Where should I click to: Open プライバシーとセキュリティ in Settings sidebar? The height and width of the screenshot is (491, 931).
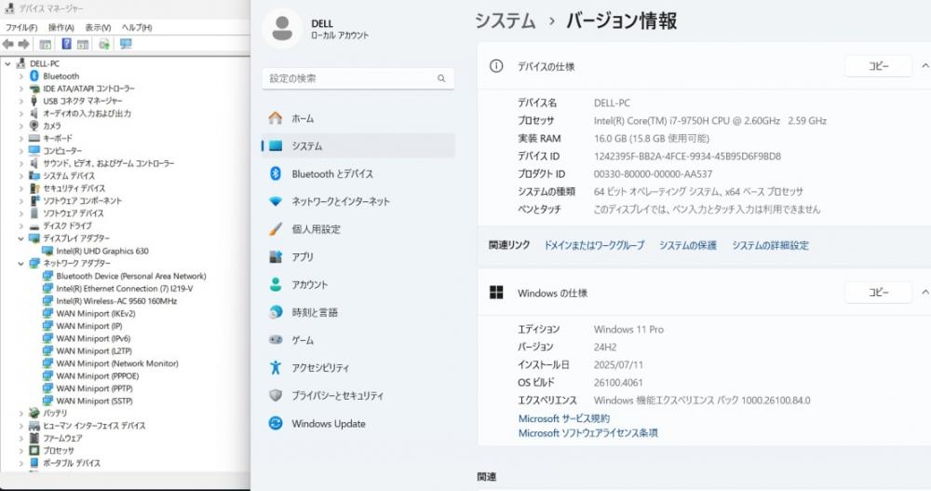point(358,395)
